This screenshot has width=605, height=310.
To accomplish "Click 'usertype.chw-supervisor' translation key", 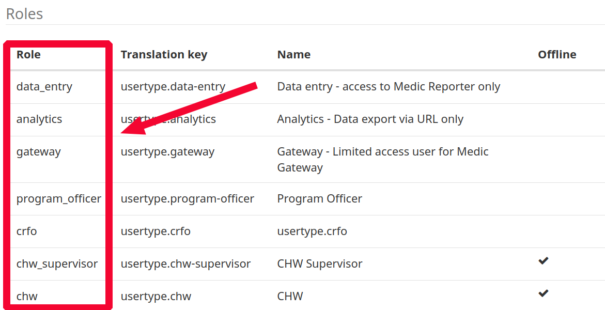I will click(185, 264).
